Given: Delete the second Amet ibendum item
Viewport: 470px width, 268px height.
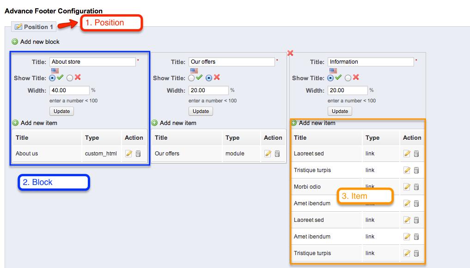Looking at the screenshot, I should coord(416,237).
